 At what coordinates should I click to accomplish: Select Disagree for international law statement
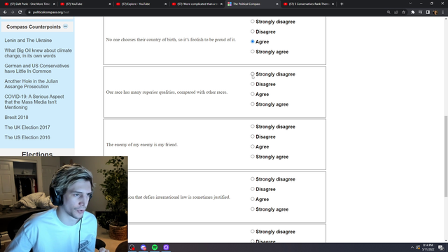(x=252, y=189)
